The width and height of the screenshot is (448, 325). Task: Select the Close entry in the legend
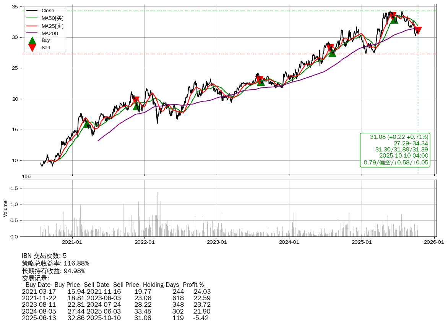point(48,11)
